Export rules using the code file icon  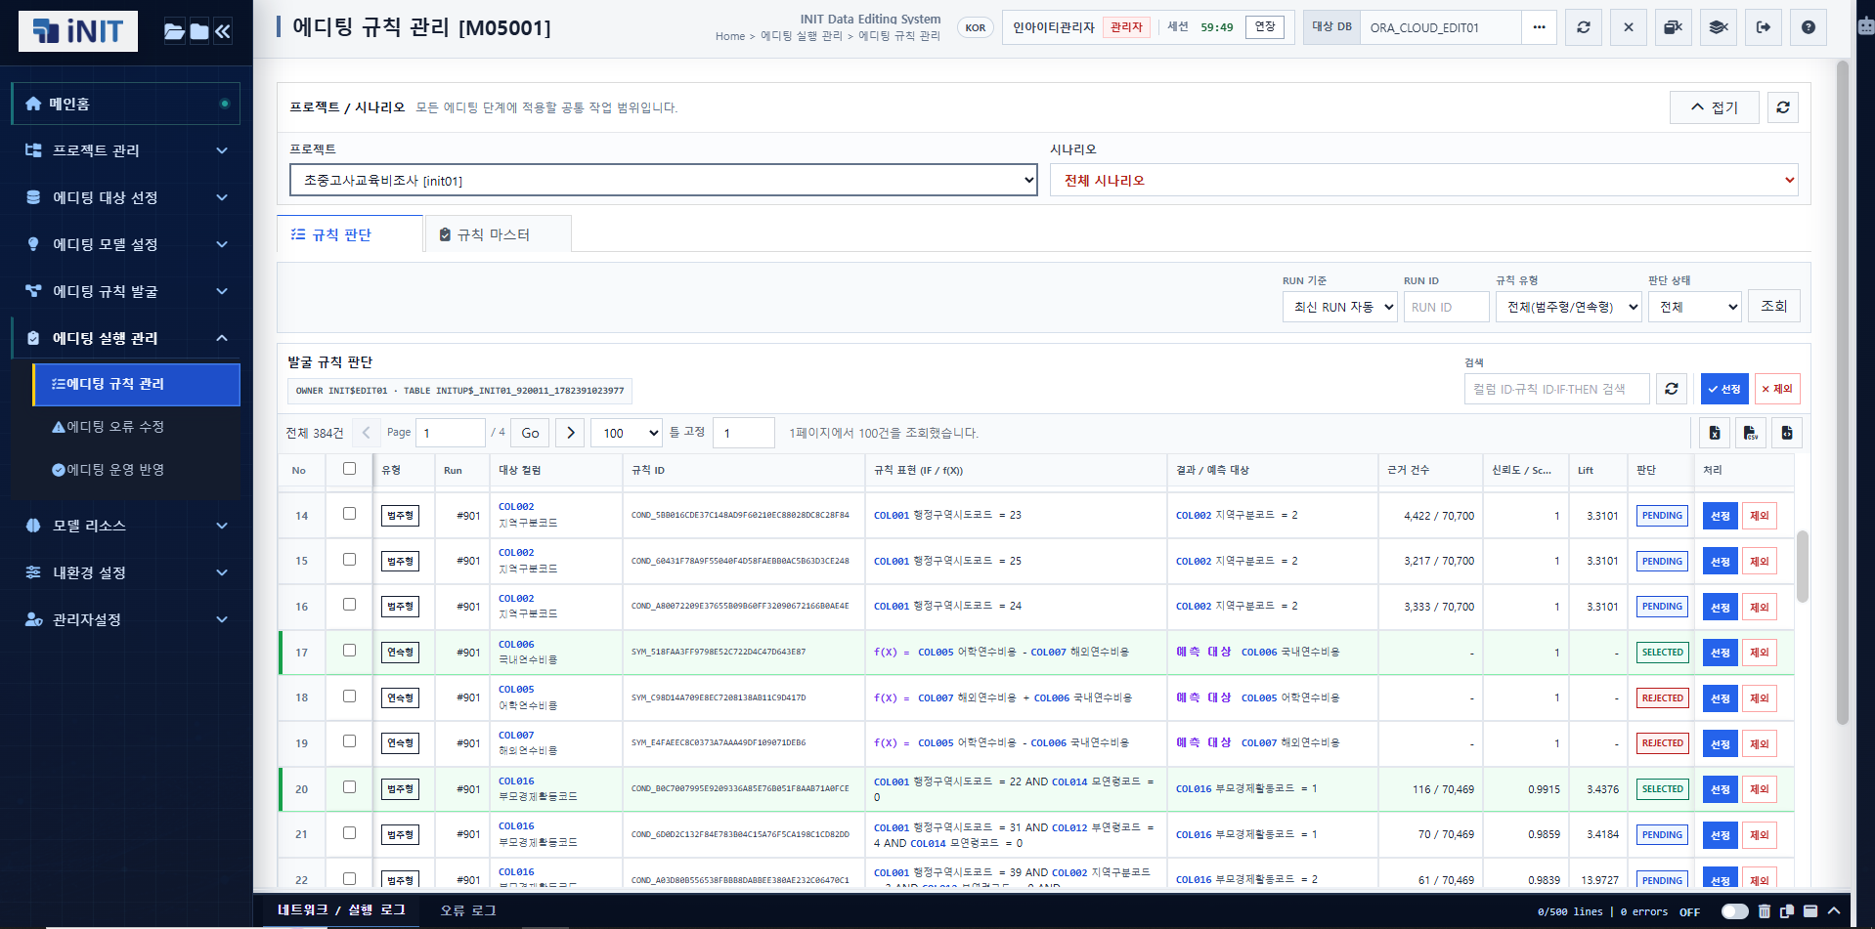(x=1787, y=433)
